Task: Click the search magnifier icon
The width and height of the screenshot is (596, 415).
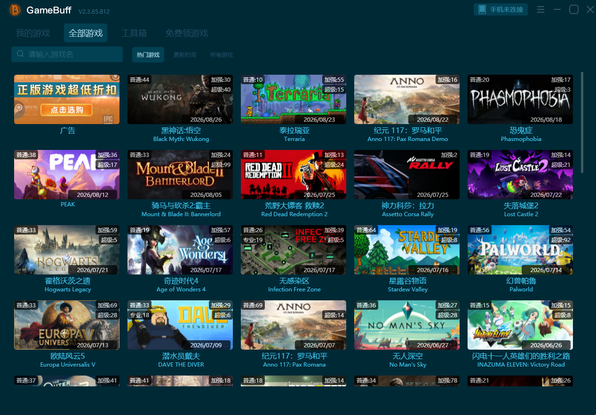Action: tap(20, 54)
